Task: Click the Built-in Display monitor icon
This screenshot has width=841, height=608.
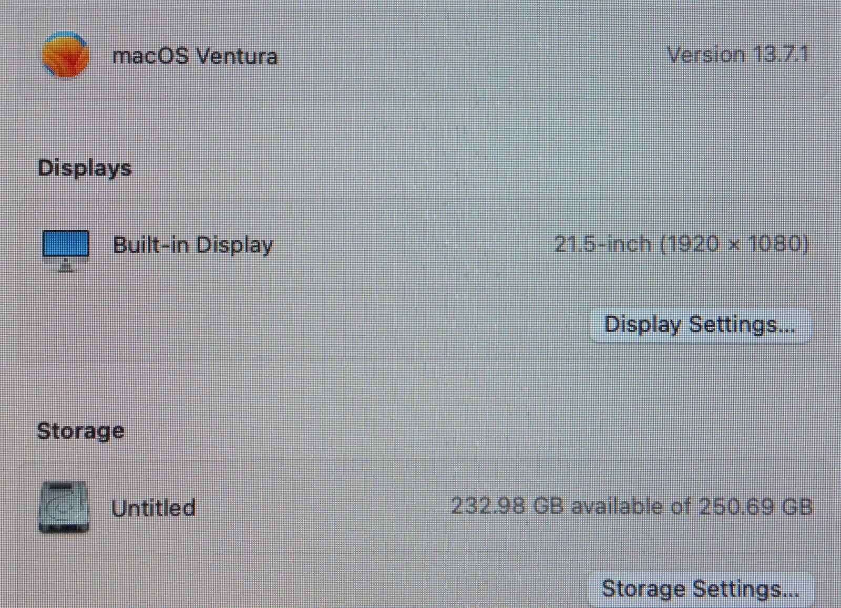Action: click(x=66, y=249)
